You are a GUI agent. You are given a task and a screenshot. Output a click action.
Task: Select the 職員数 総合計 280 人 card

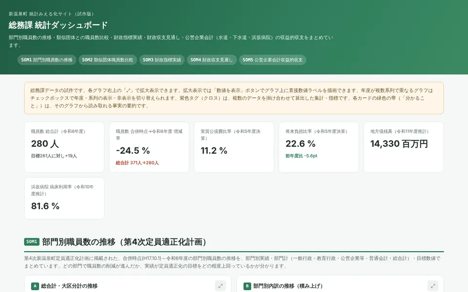click(x=64, y=147)
